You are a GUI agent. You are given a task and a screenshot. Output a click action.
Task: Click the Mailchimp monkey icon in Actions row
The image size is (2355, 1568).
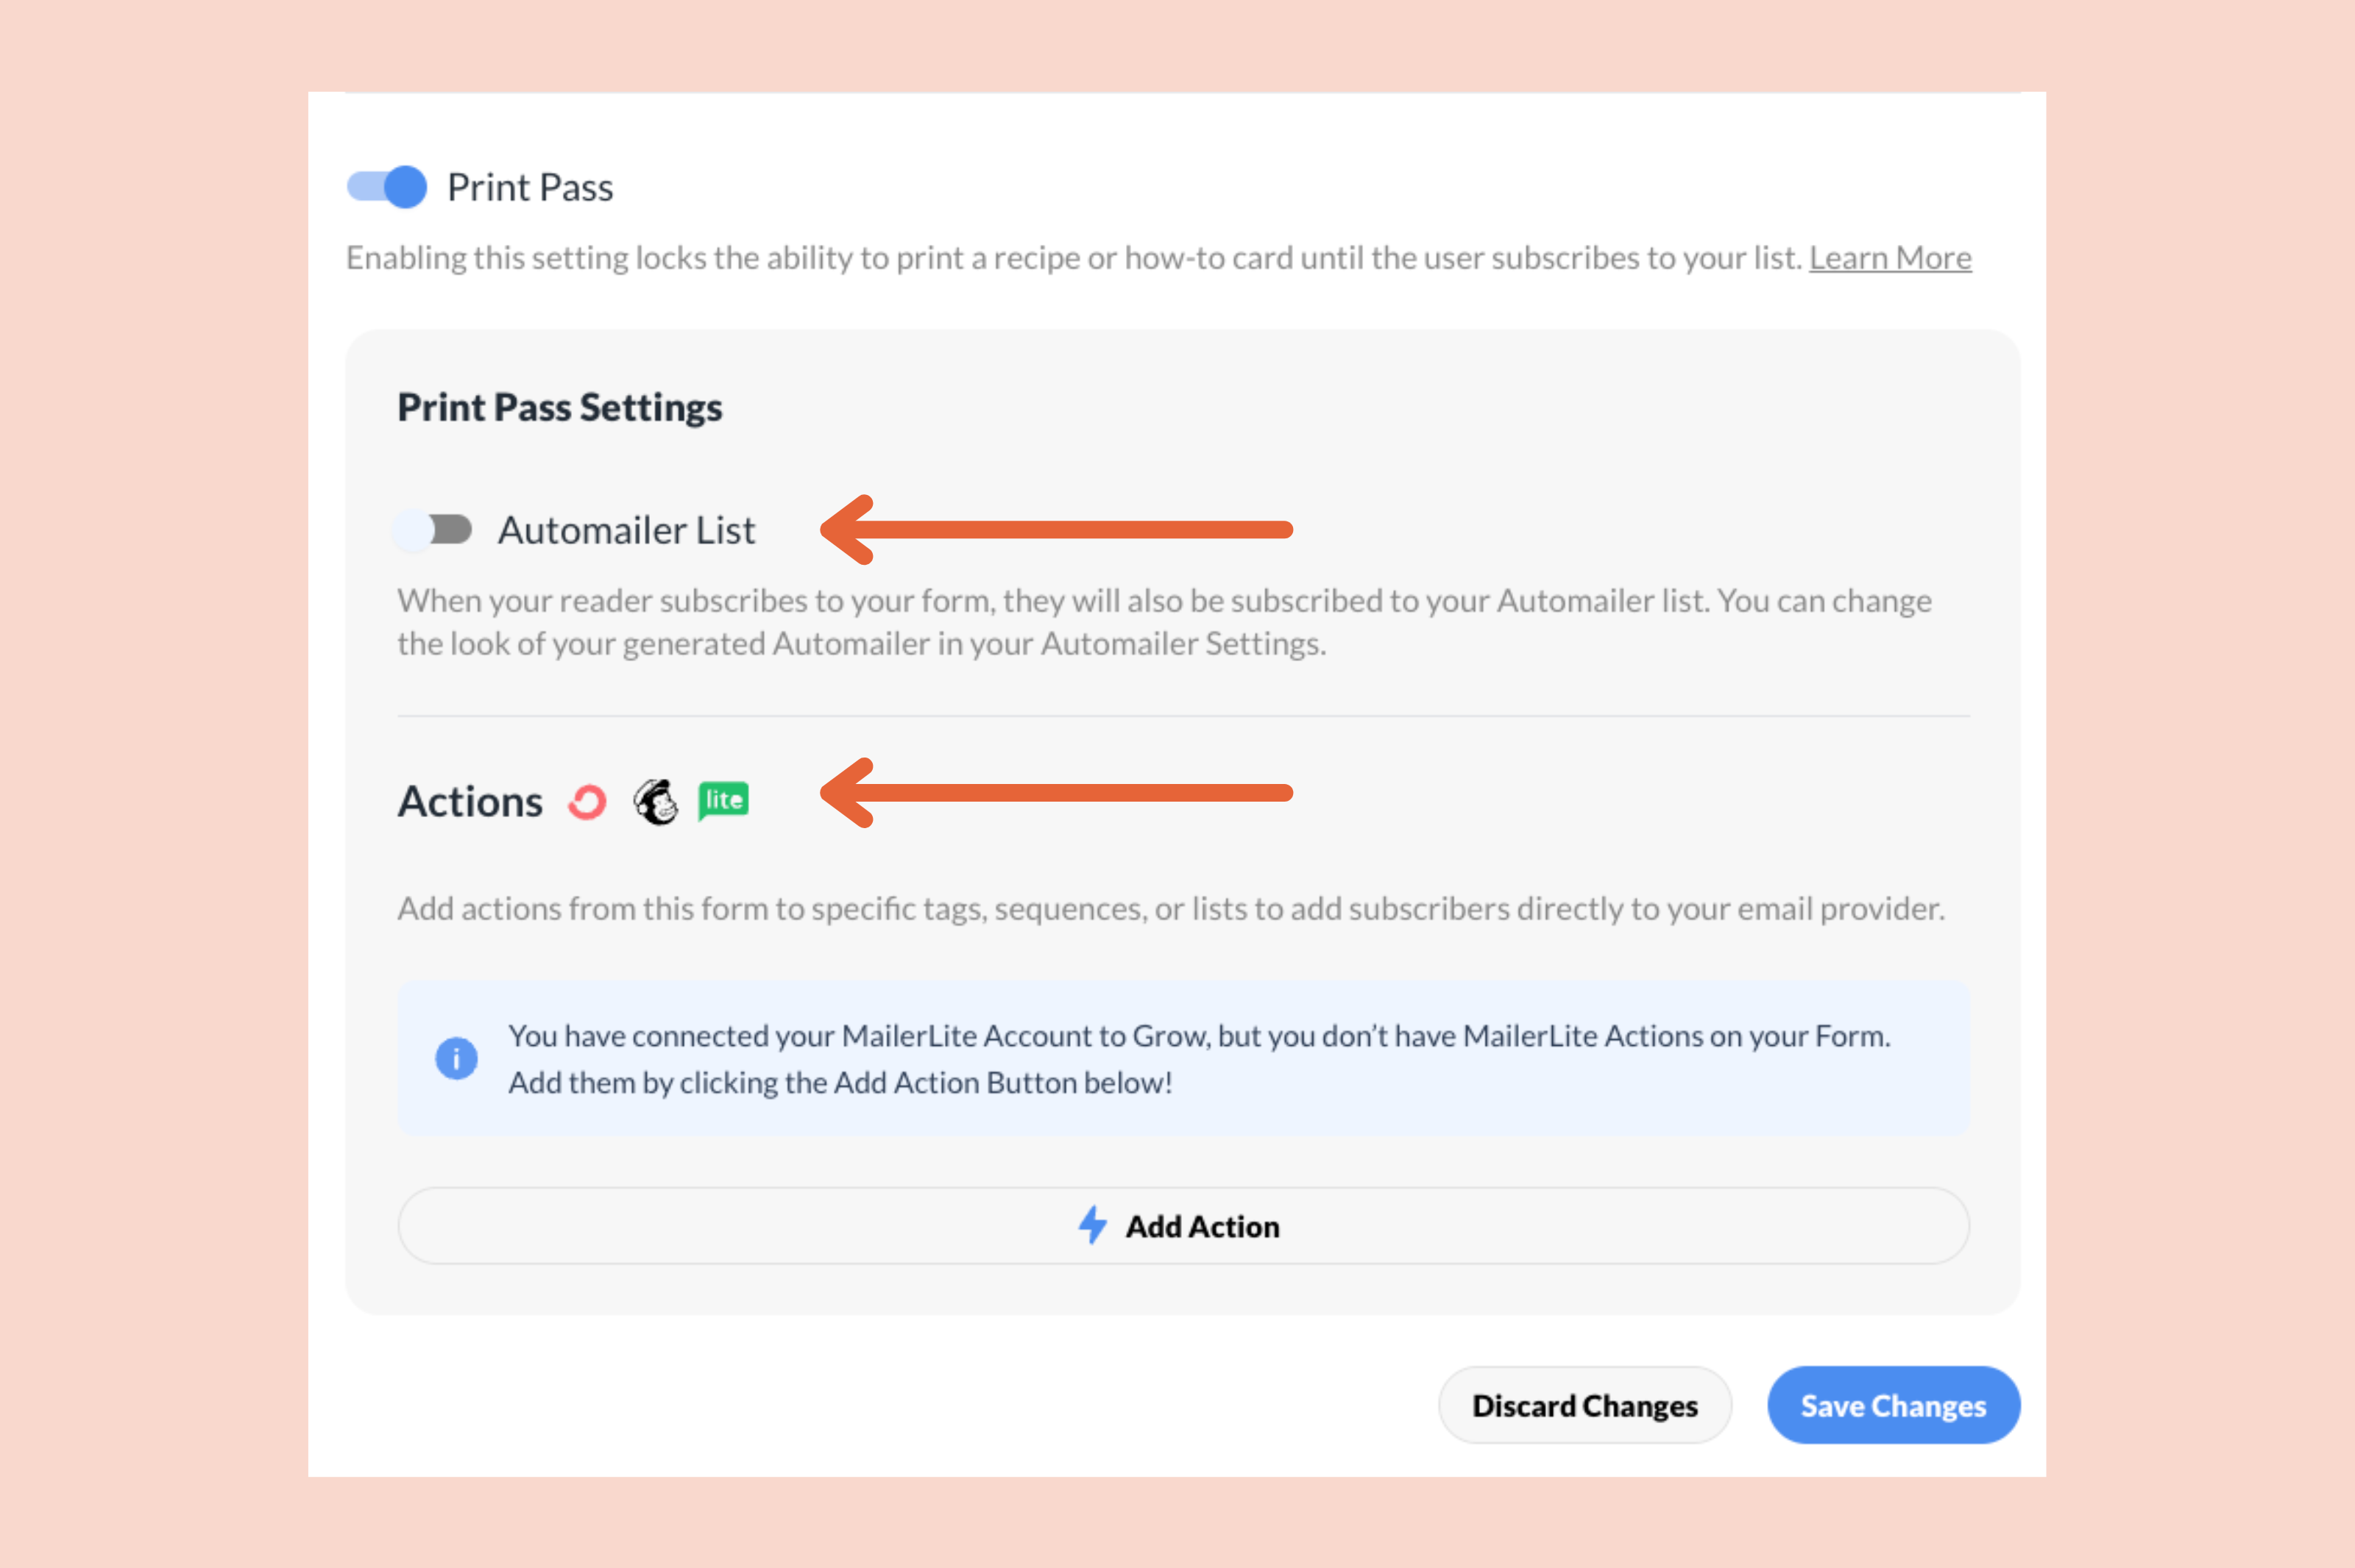(656, 801)
